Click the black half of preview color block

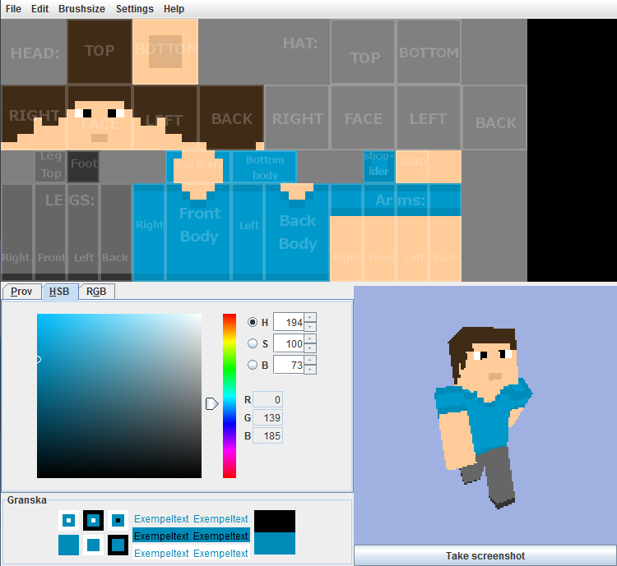click(x=275, y=521)
